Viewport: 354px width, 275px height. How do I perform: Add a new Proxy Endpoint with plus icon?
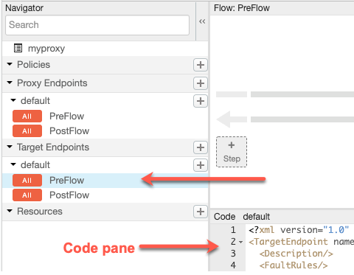(x=201, y=83)
